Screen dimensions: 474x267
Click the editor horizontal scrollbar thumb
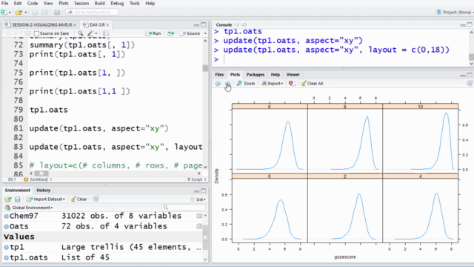click(x=41, y=174)
